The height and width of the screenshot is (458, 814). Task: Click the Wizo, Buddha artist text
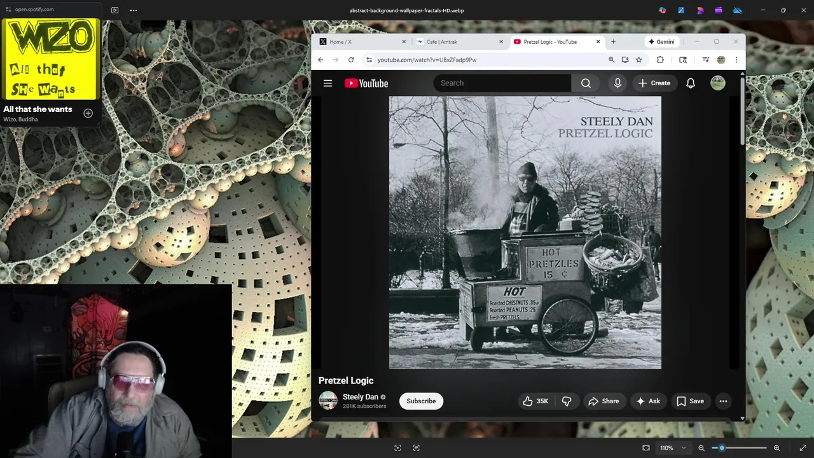click(20, 120)
